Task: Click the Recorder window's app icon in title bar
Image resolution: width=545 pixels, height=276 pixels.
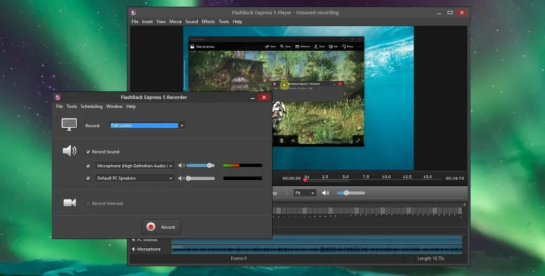Action: click(x=58, y=97)
